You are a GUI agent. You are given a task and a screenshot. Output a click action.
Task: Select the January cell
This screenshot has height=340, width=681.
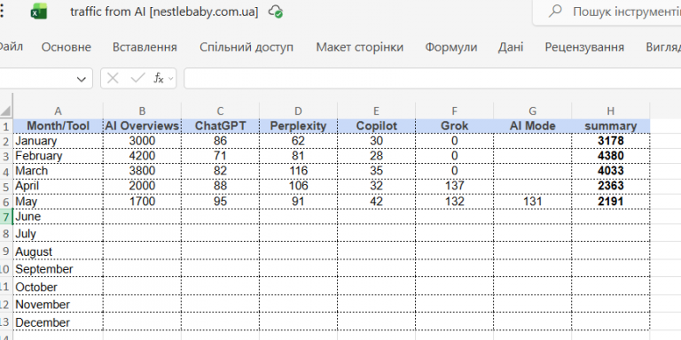[59, 141]
